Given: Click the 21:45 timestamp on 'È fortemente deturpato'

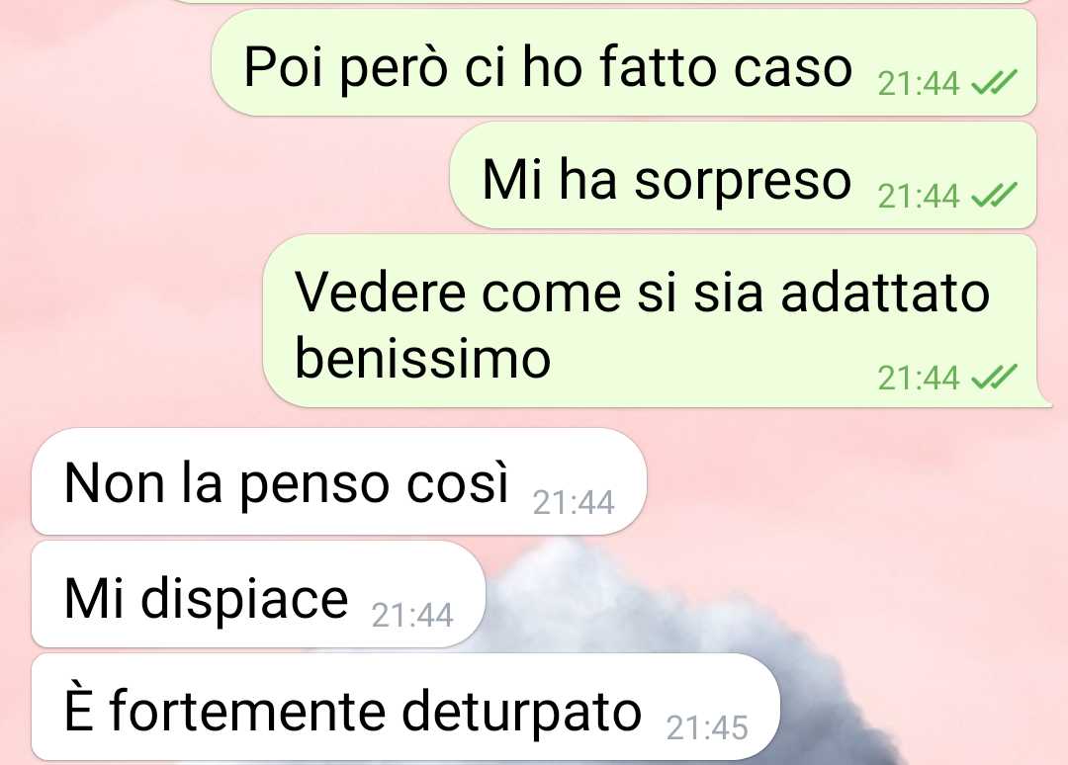Looking at the screenshot, I should click(707, 728).
